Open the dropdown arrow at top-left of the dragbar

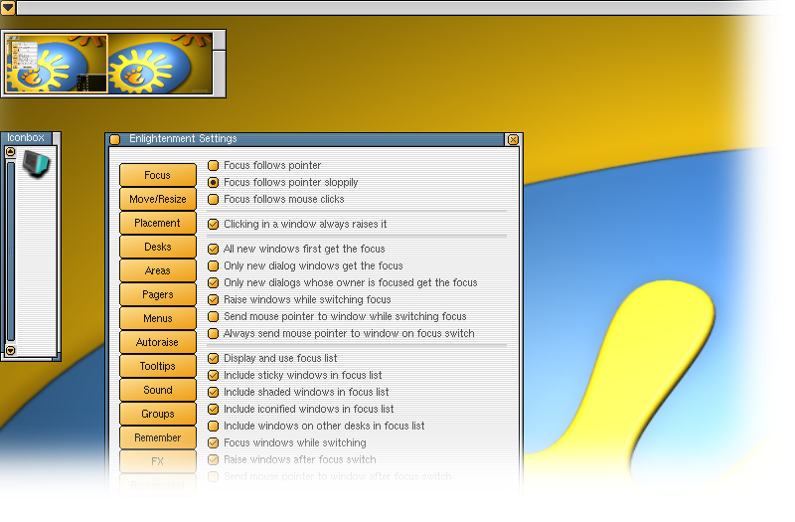point(8,7)
